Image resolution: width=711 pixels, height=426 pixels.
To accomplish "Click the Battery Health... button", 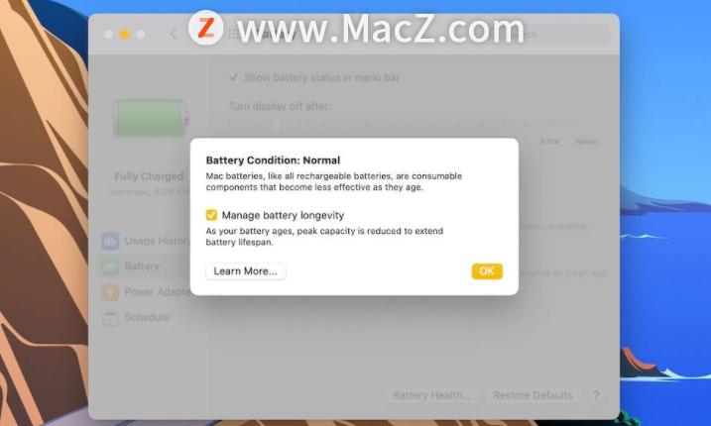I will click(x=431, y=395).
